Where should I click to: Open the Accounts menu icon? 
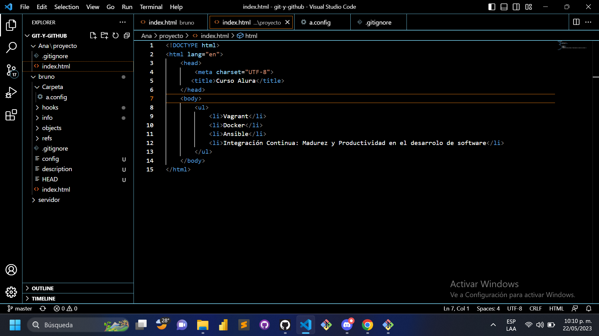(x=11, y=270)
